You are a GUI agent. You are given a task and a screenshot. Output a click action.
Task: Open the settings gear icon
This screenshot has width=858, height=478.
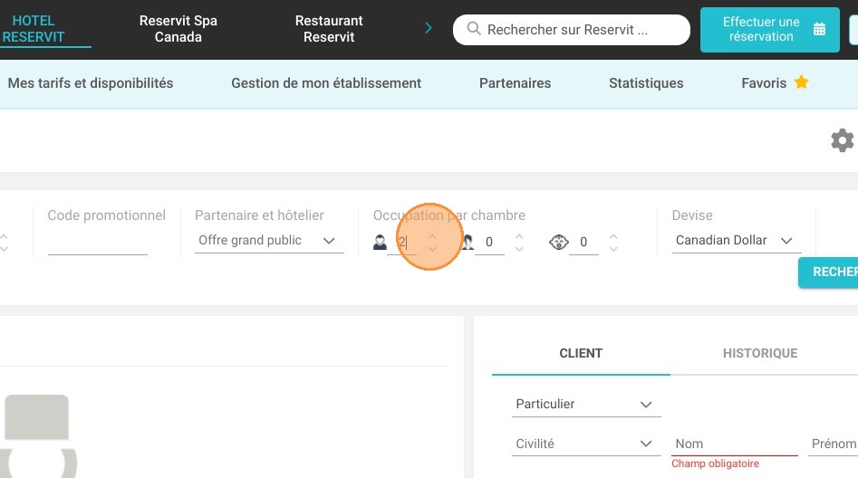(x=842, y=140)
